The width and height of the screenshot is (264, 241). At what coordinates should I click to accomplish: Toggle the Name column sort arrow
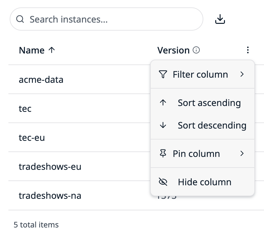[52, 50]
